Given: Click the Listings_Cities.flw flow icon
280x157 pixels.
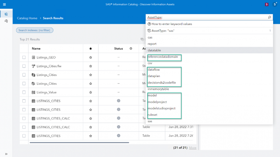Looking at the screenshot, I should (33, 66).
